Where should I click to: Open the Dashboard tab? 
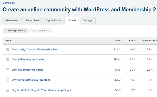click(12, 20)
